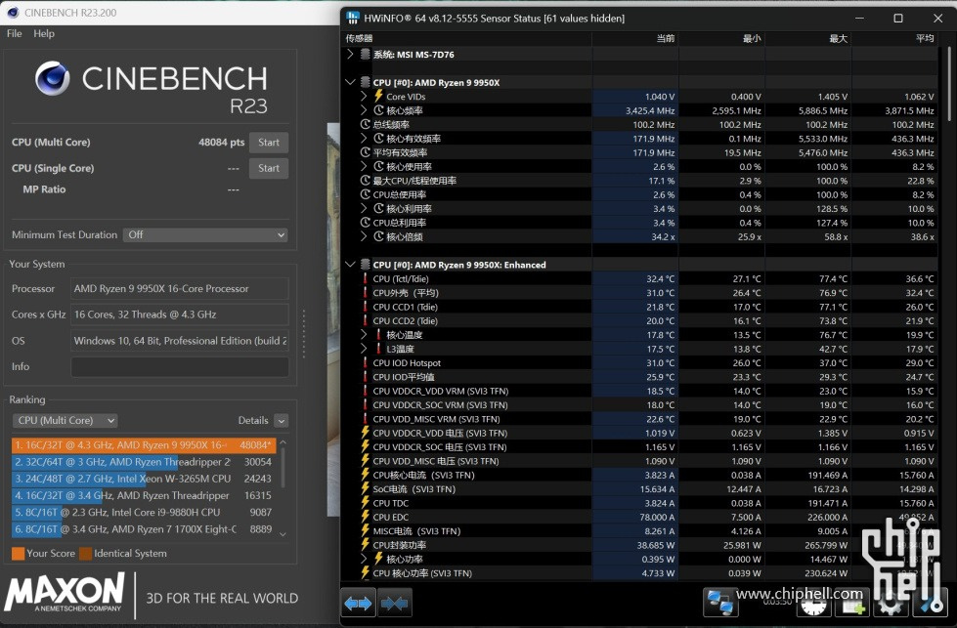Open the CPU (Multi Core) ranking dropdown

pyautogui.click(x=65, y=420)
